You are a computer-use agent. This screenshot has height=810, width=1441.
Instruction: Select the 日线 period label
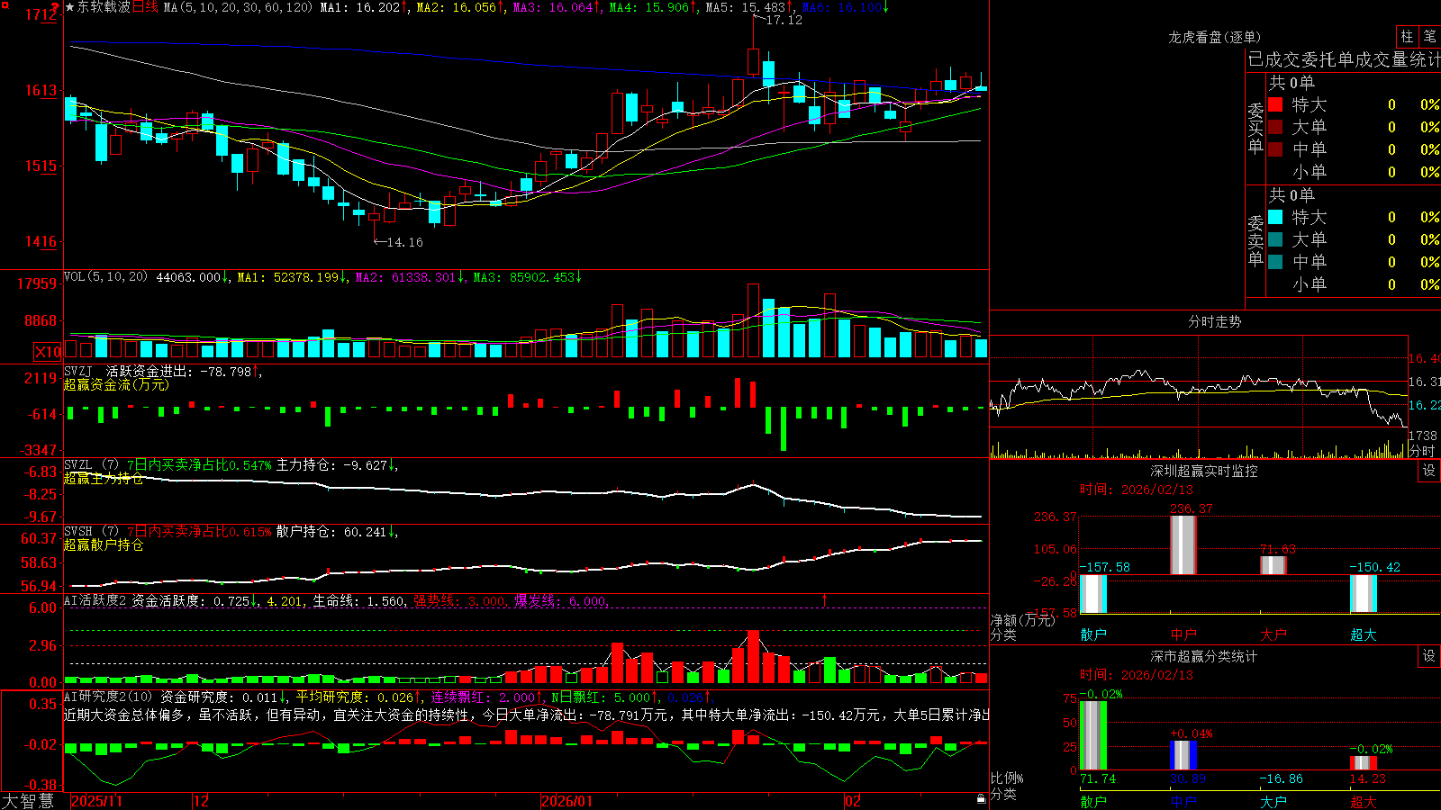pyautogui.click(x=145, y=7)
